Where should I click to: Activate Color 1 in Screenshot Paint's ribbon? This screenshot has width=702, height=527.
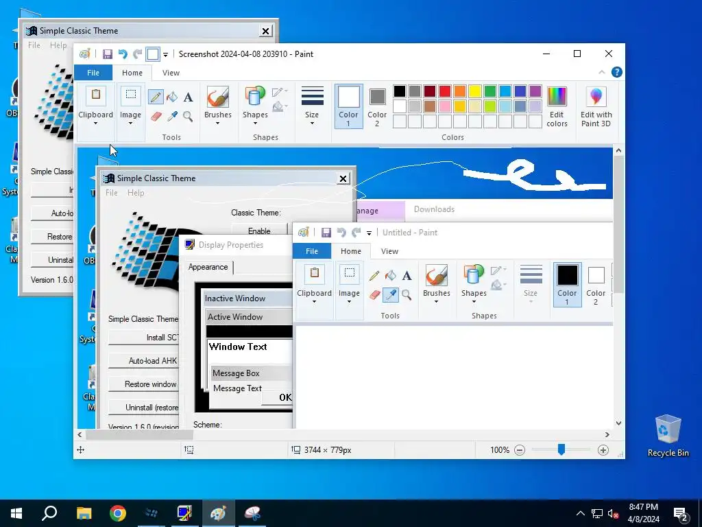point(348,106)
